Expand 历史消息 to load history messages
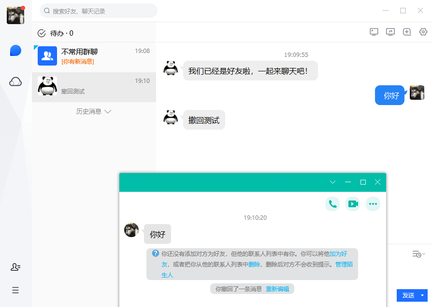 [93, 111]
